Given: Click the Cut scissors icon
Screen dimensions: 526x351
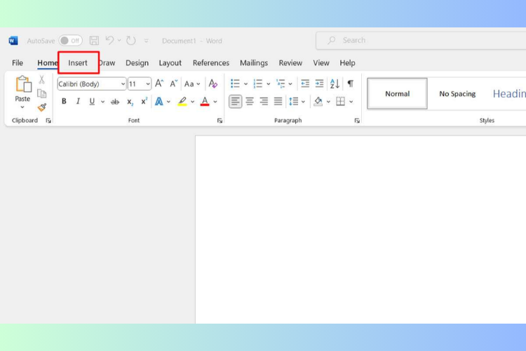Looking at the screenshot, I should (x=41, y=79).
